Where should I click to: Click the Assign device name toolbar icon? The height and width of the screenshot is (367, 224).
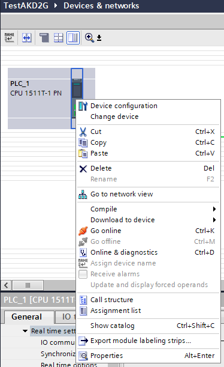pos(10,37)
